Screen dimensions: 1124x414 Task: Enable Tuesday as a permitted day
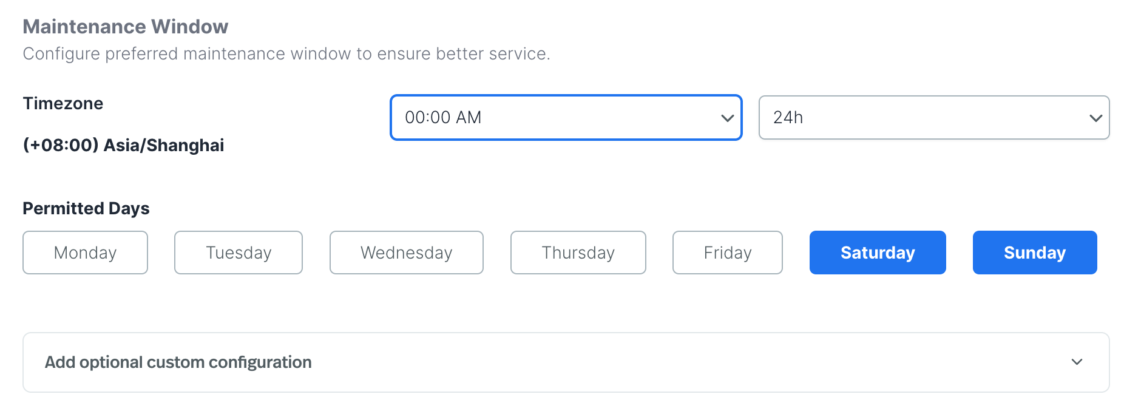pos(238,253)
